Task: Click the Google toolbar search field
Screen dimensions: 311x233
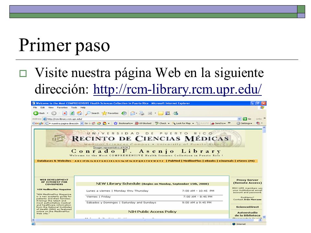Action: [x=65, y=123]
